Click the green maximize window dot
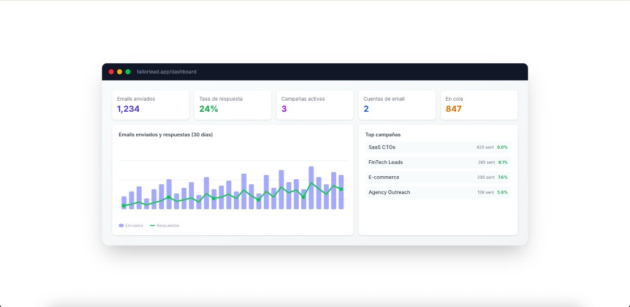The height and width of the screenshot is (307, 630). (x=128, y=72)
